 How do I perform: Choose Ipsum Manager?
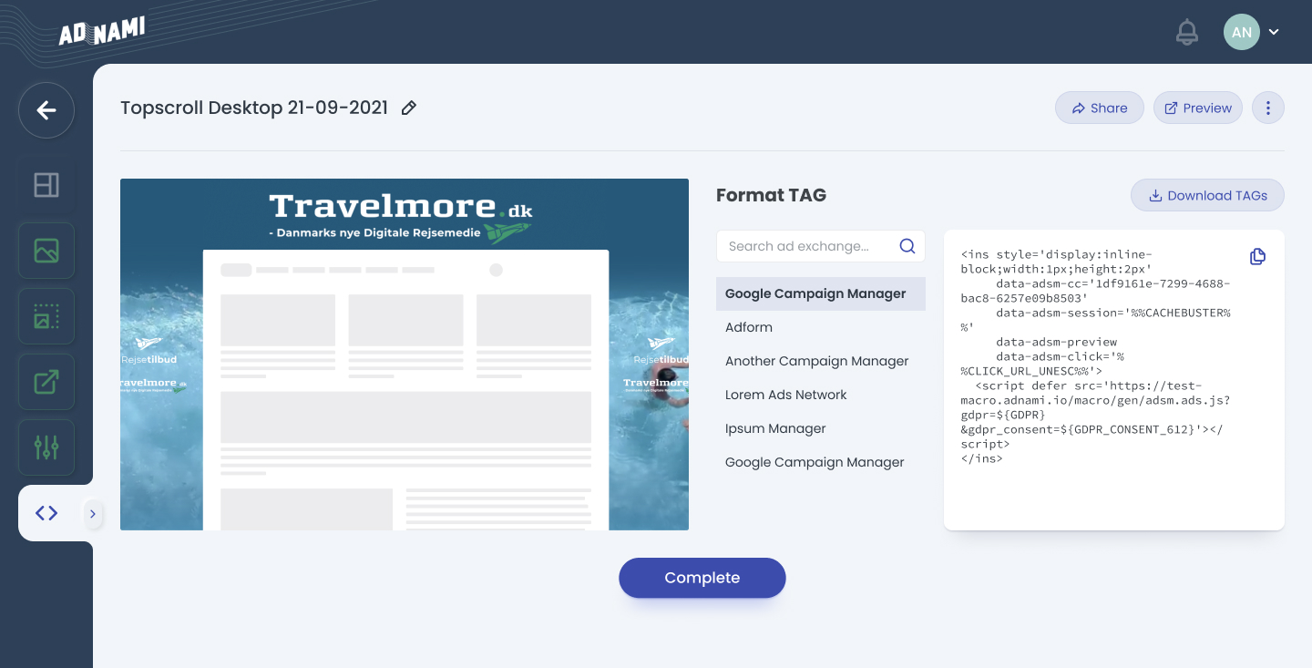[775, 428]
